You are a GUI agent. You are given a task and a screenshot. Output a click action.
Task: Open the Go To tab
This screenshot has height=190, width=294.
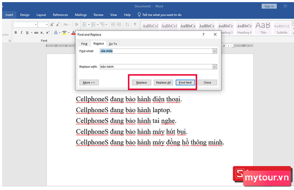click(113, 44)
